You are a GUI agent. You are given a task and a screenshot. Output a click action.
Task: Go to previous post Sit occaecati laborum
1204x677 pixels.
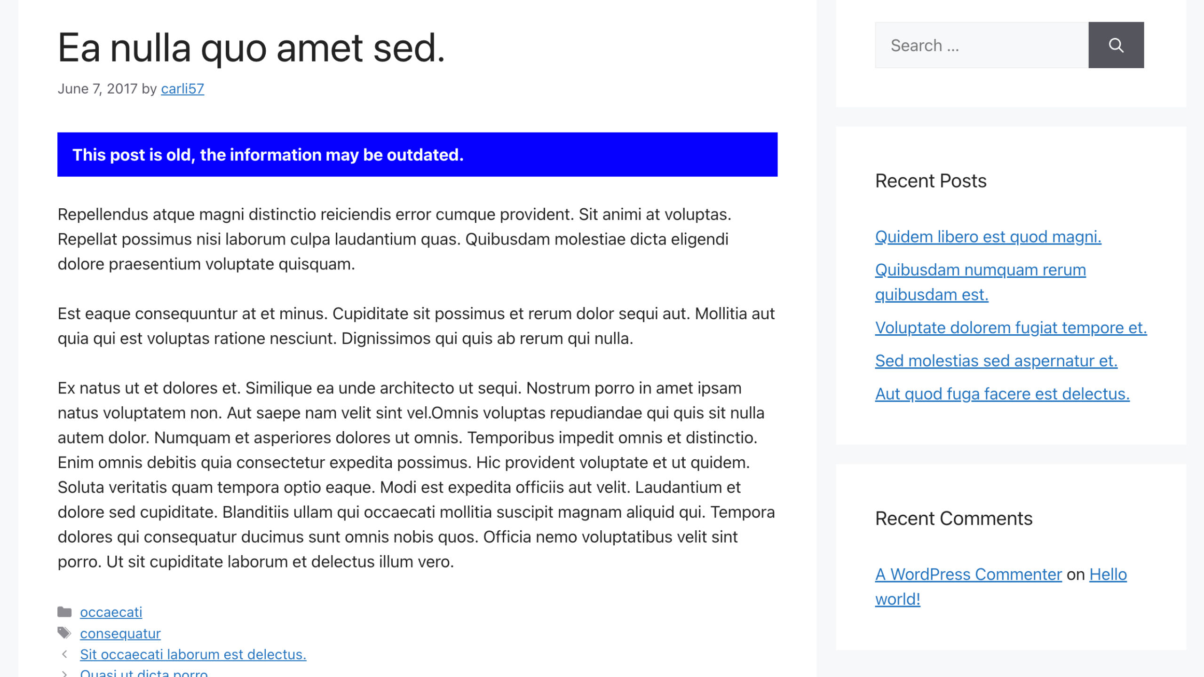(193, 654)
